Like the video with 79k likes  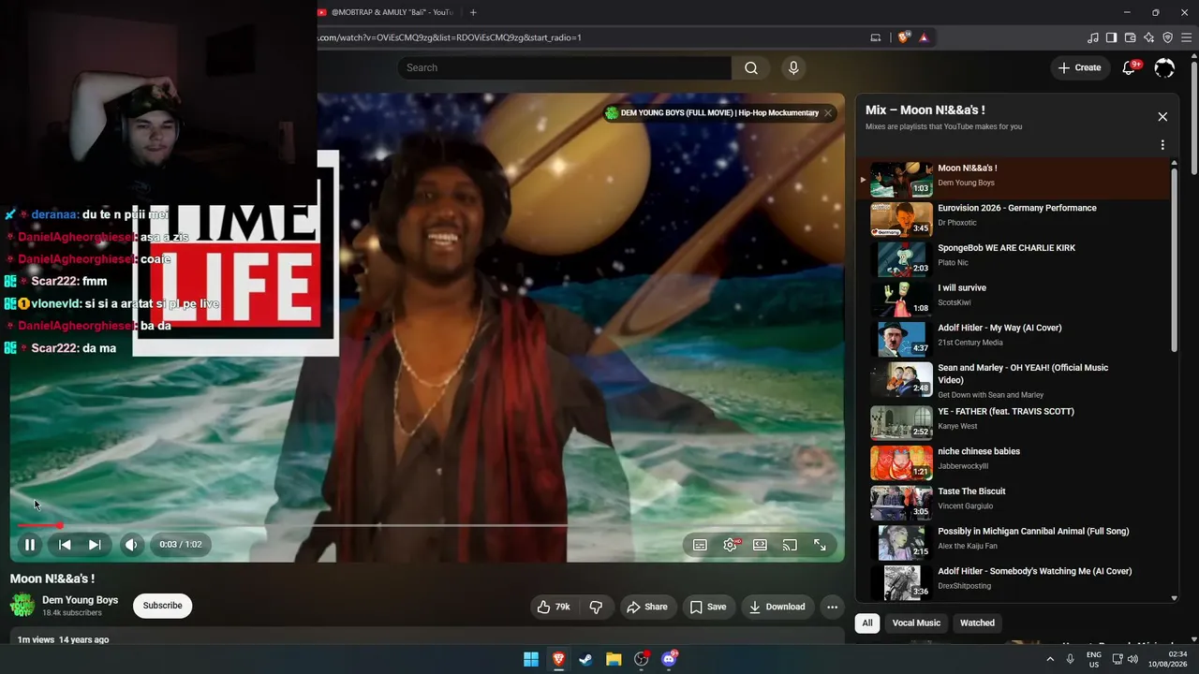(x=554, y=607)
